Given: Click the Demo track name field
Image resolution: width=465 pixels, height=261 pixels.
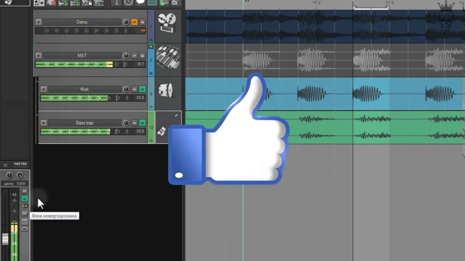Looking at the screenshot, I should point(82,22).
